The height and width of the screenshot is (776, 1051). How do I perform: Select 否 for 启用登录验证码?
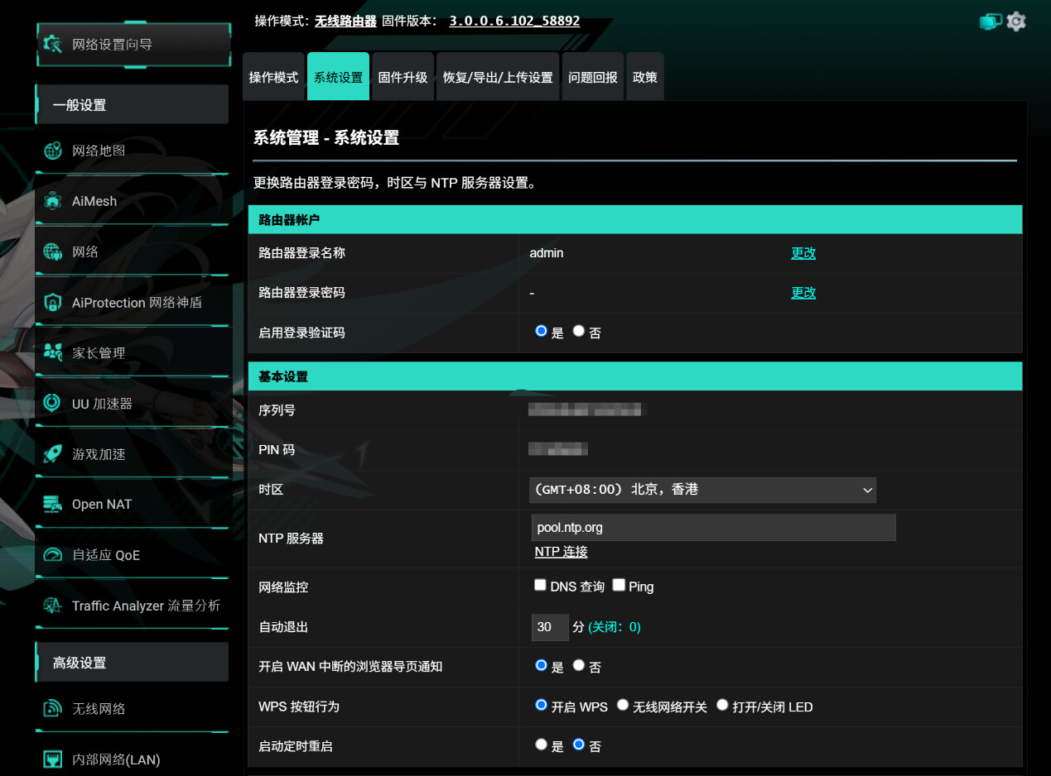tap(579, 331)
